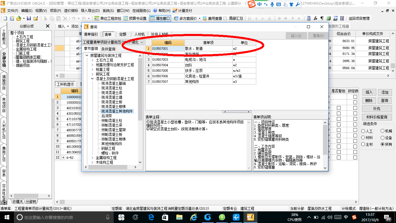The image size is (396, 223).
Task: Open 预算书设置 settings
Action: pos(135,18)
